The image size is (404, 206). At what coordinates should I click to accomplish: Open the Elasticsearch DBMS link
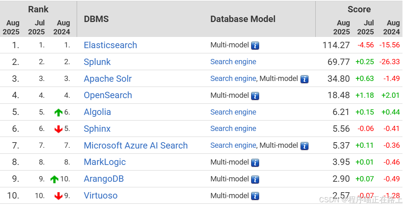110,45
